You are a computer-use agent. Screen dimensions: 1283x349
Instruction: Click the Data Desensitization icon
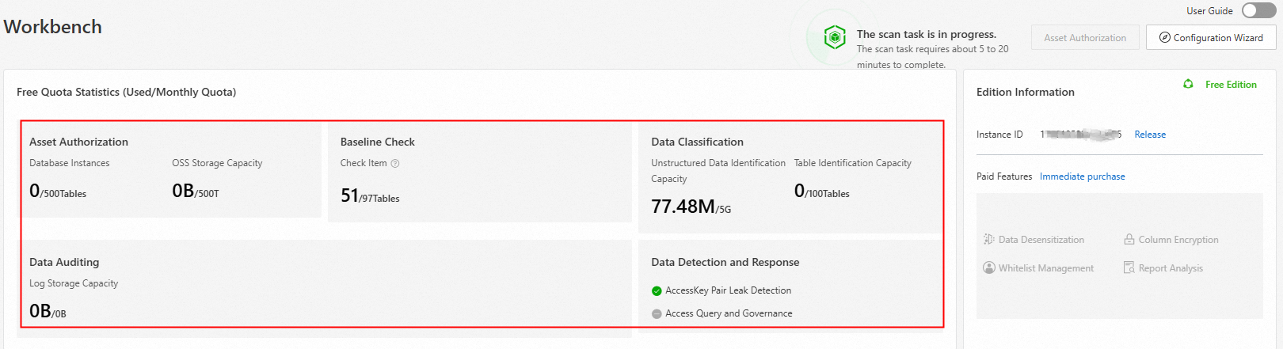pos(988,240)
